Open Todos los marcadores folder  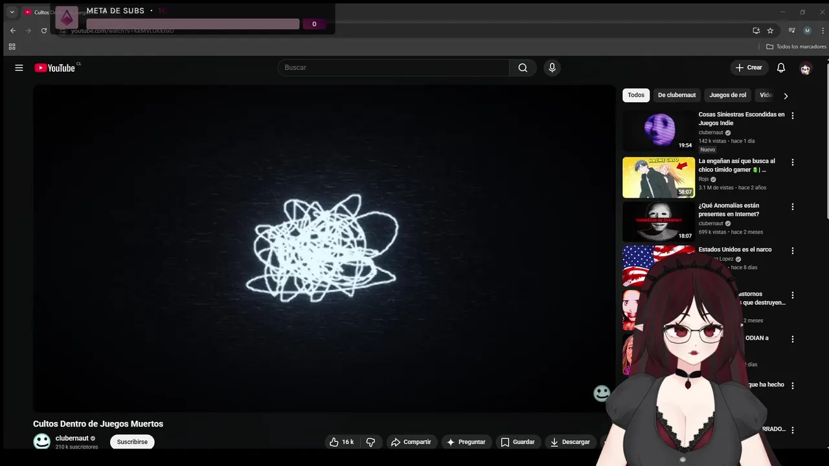796,47
